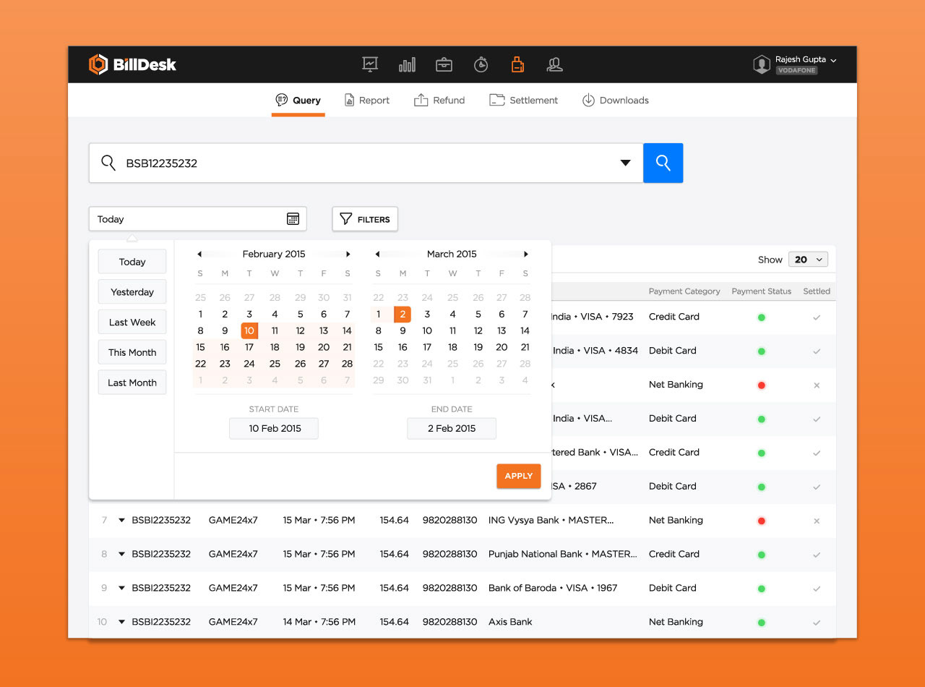The image size is (925, 687).
Task: Expand the search box dropdown arrow
Action: click(626, 163)
